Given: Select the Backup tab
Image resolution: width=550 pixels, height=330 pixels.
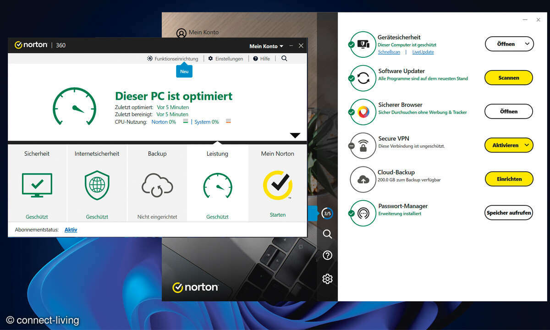Looking at the screenshot, I should (157, 183).
